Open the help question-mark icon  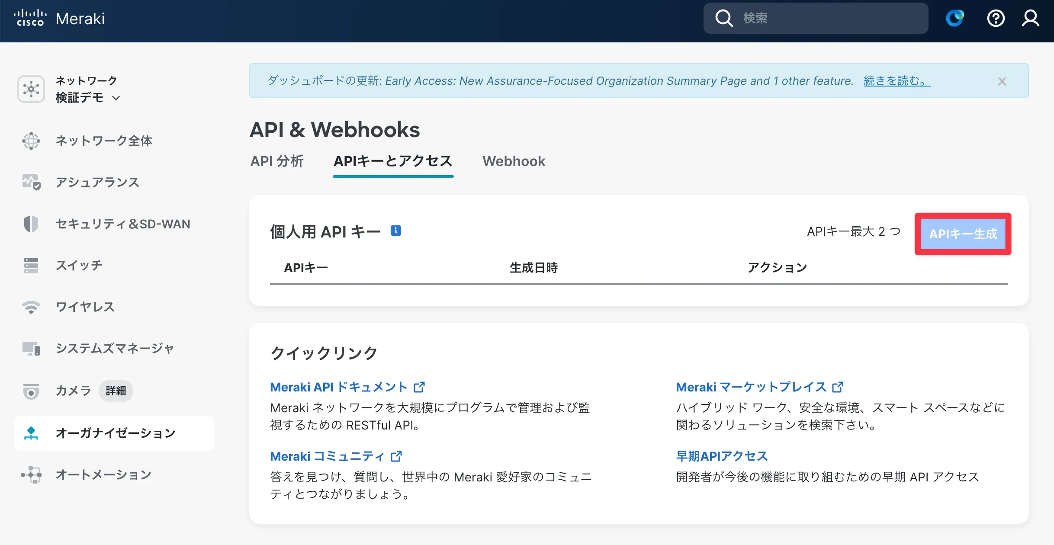[996, 19]
